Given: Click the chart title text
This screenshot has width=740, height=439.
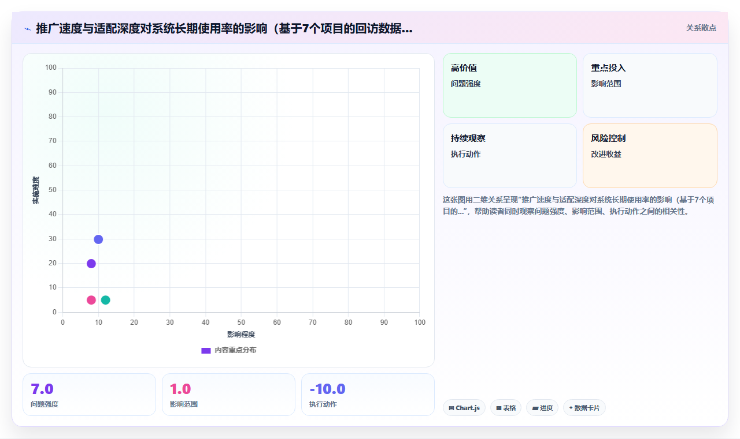Looking at the screenshot, I should tap(224, 28).
